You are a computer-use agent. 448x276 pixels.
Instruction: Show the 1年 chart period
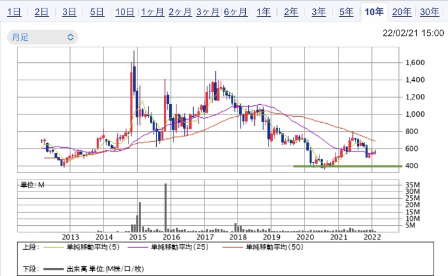263,12
